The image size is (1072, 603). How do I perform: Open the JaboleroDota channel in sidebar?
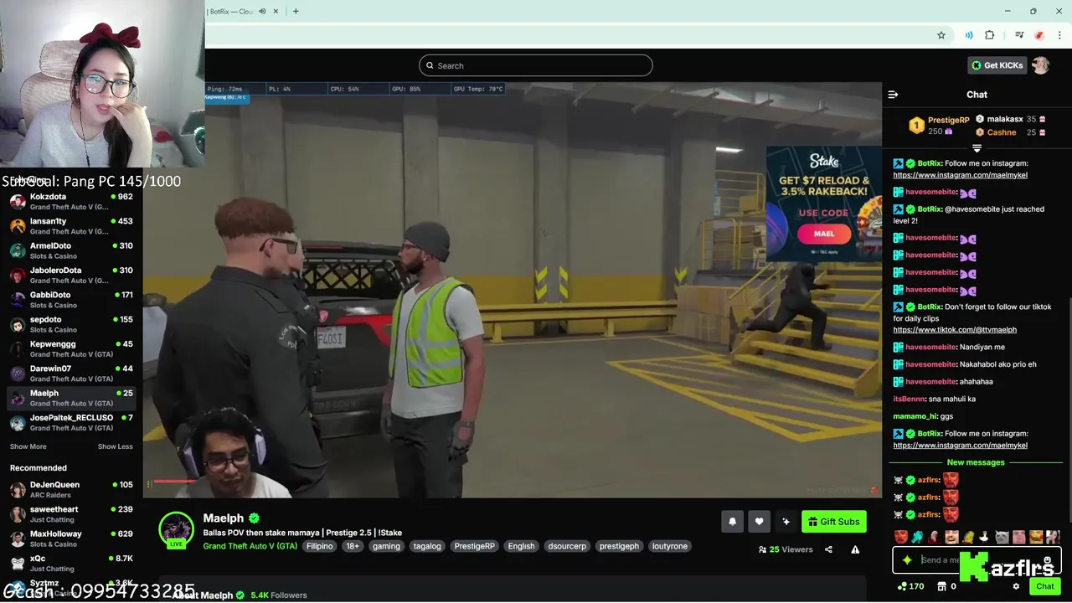click(71, 276)
